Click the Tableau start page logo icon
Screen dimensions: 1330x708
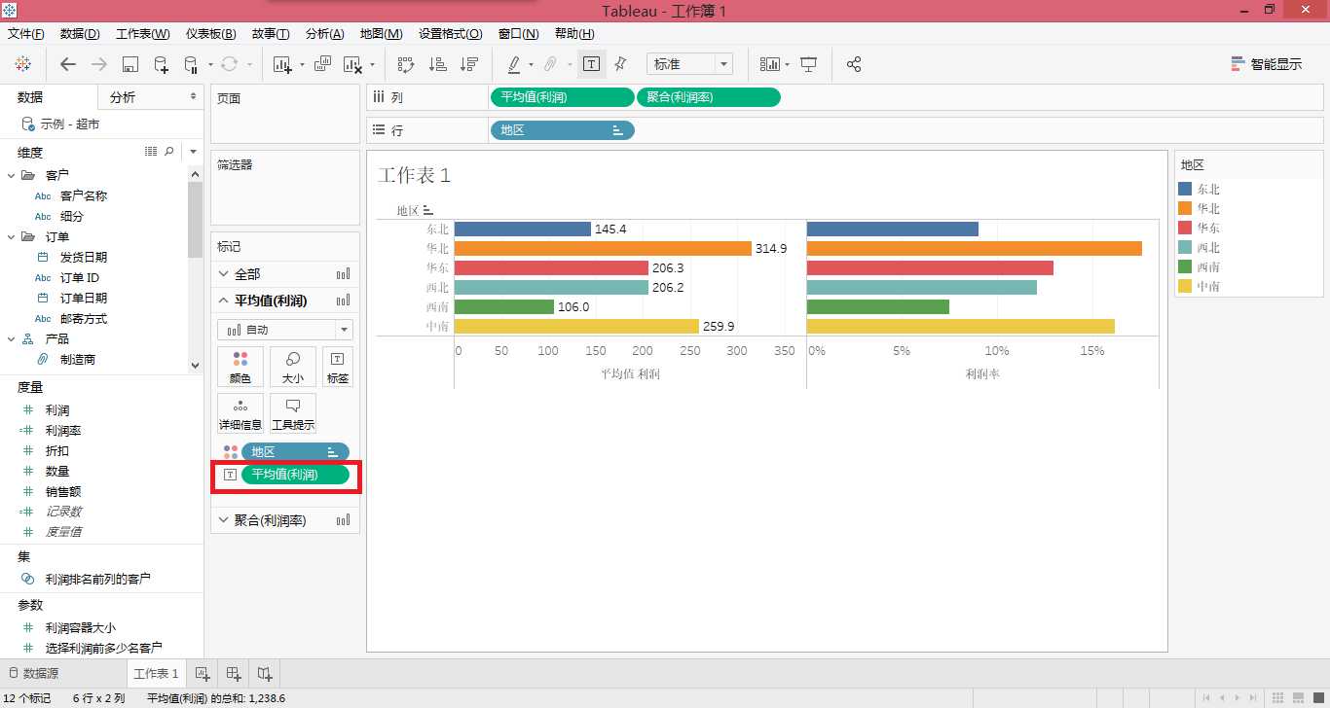[22, 64]
